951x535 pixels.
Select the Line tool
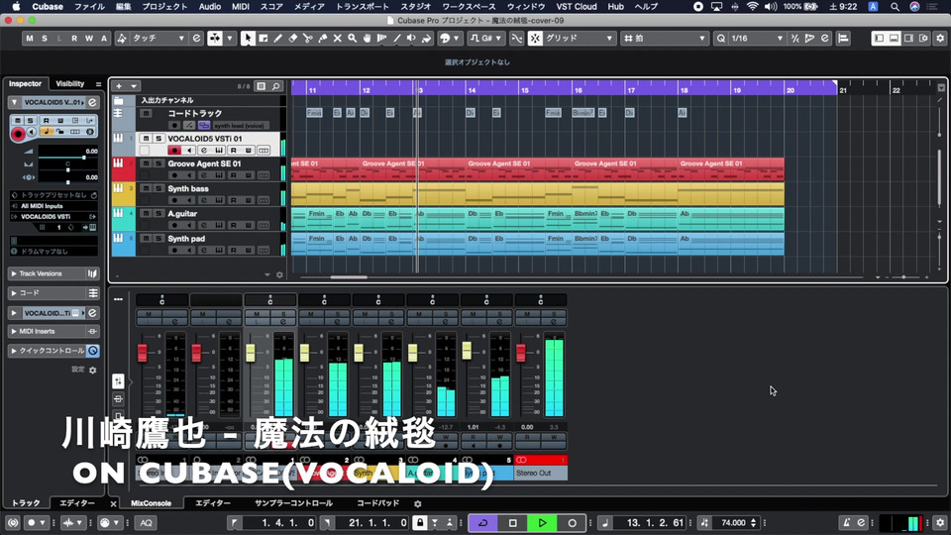(396, 39)
